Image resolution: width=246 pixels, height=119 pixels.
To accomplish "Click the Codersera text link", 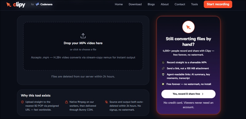I will [46, 4].
